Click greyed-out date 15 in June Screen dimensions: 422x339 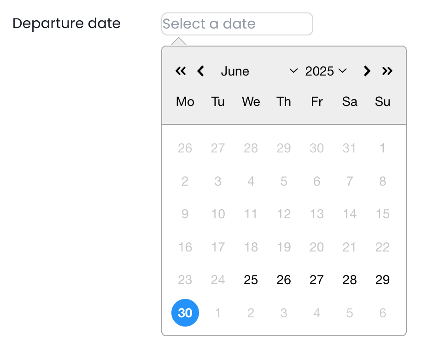tap(382, 214)
